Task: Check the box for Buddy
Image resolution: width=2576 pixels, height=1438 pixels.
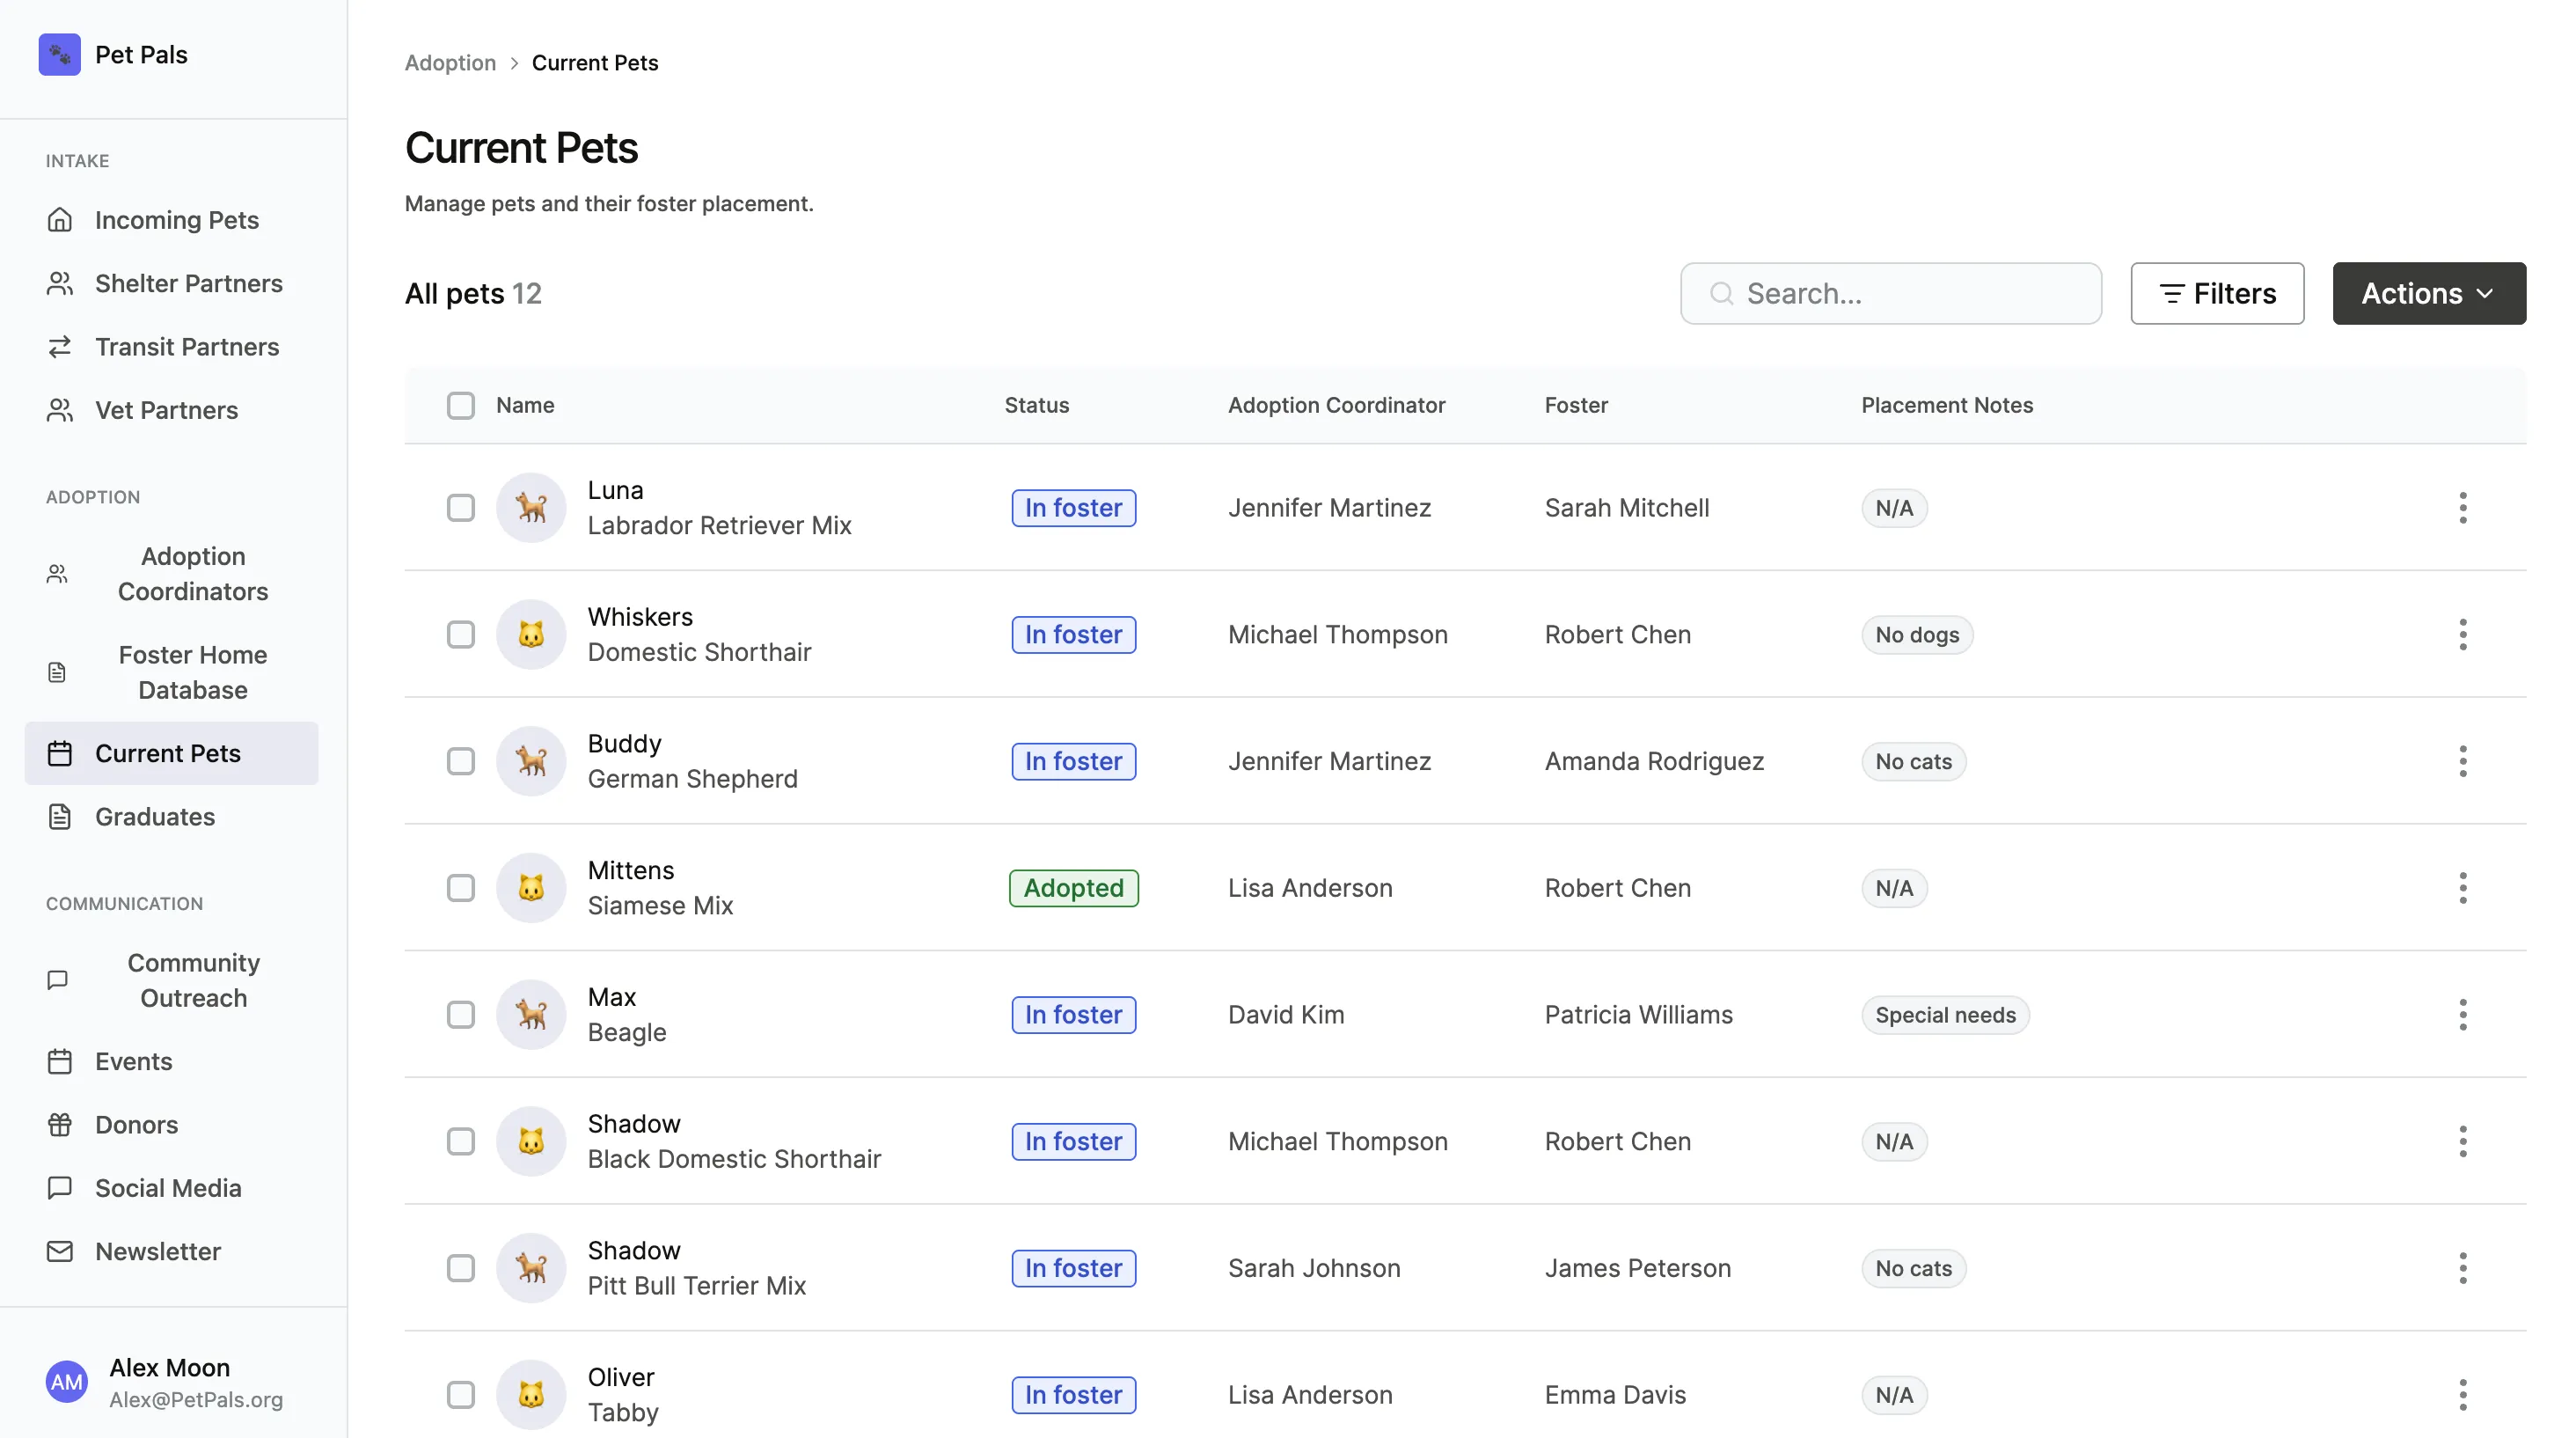Action: coord(461,761)
